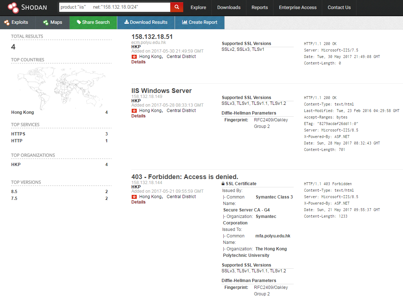403x299 pixels.
Task: Open host 158.132.18.51 heading link
Action: tap(152, 37)
